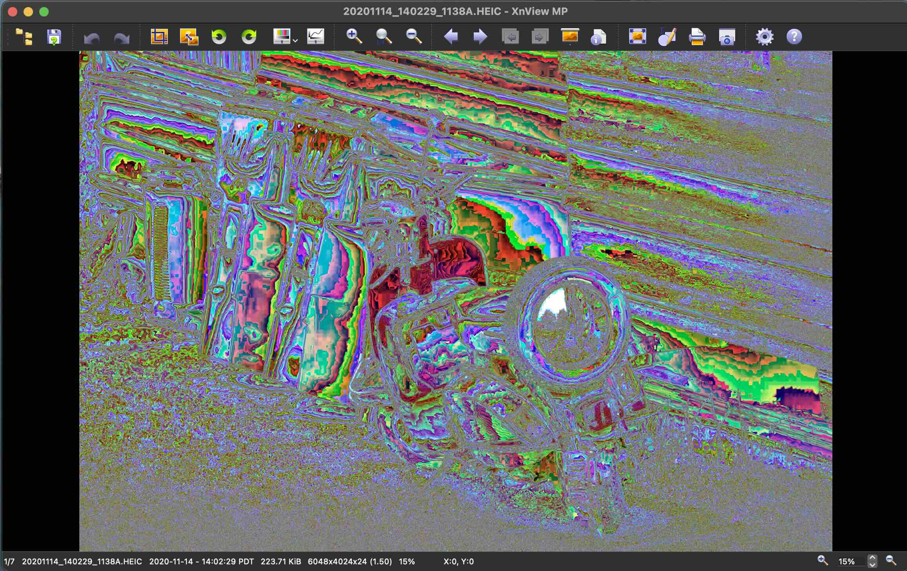Zoom out using toolbar magnifier minus
The height and width of the screenshot is (571, 907).
point(413,37)
